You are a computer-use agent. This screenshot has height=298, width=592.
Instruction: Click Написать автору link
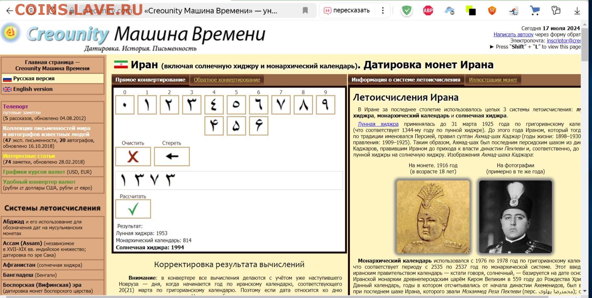point(513,35)
